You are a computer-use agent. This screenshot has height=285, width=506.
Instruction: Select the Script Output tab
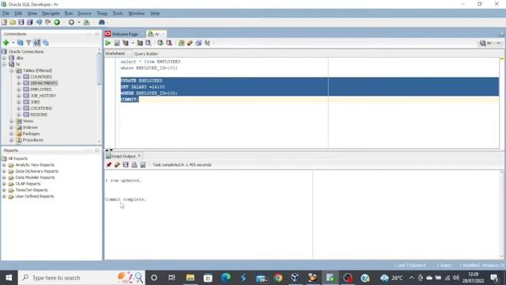123,156
